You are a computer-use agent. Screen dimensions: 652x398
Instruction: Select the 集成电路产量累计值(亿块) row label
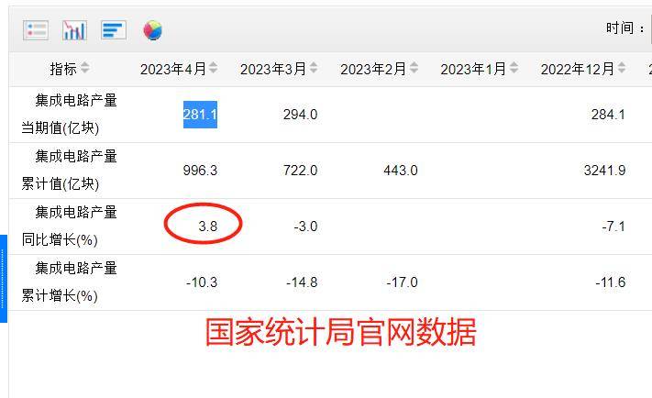tap(69, 170)
